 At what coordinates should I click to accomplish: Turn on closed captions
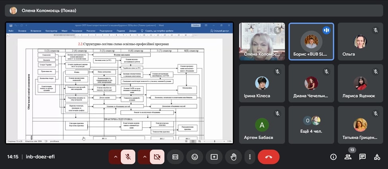pyautogui.click(x=175, y=157)
